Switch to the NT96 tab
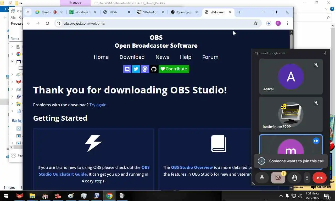Screen dimensions: 335x201 pyautogui.click(x=116, y=12)
